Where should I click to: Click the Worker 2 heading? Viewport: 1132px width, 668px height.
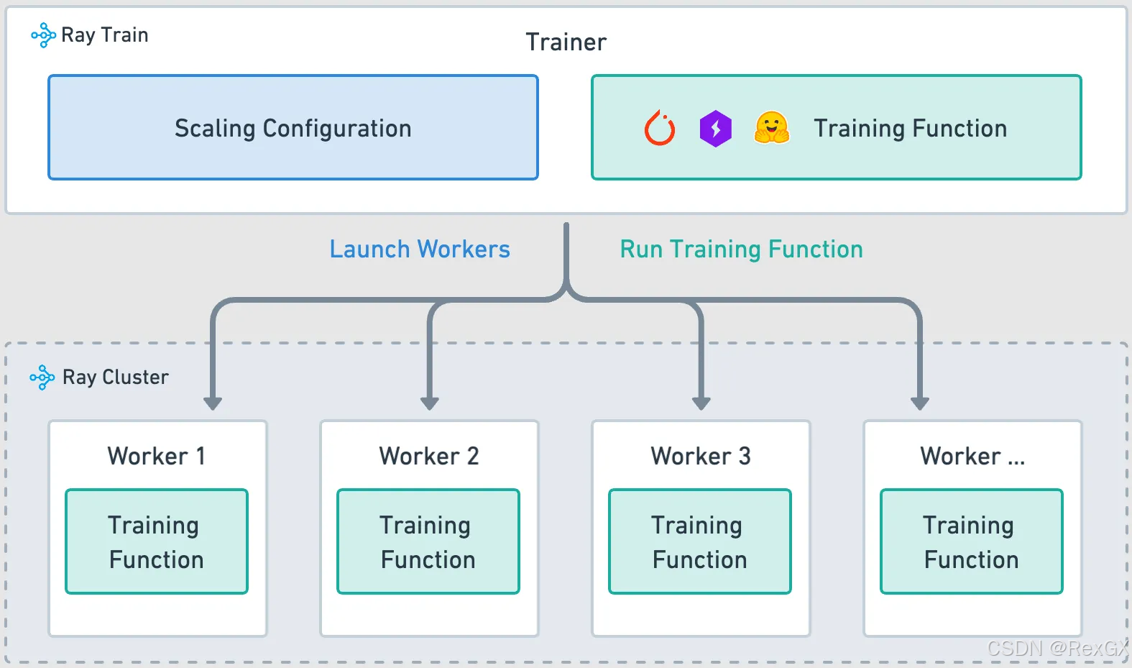(429, 456)
